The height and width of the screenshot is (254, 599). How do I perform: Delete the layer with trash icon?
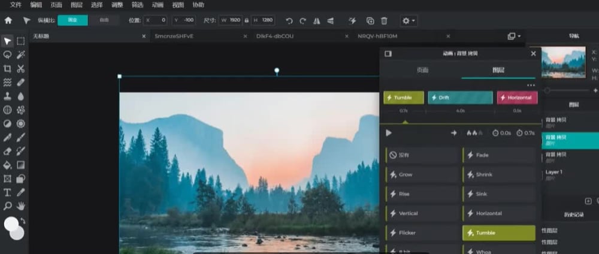coord(385,21)
